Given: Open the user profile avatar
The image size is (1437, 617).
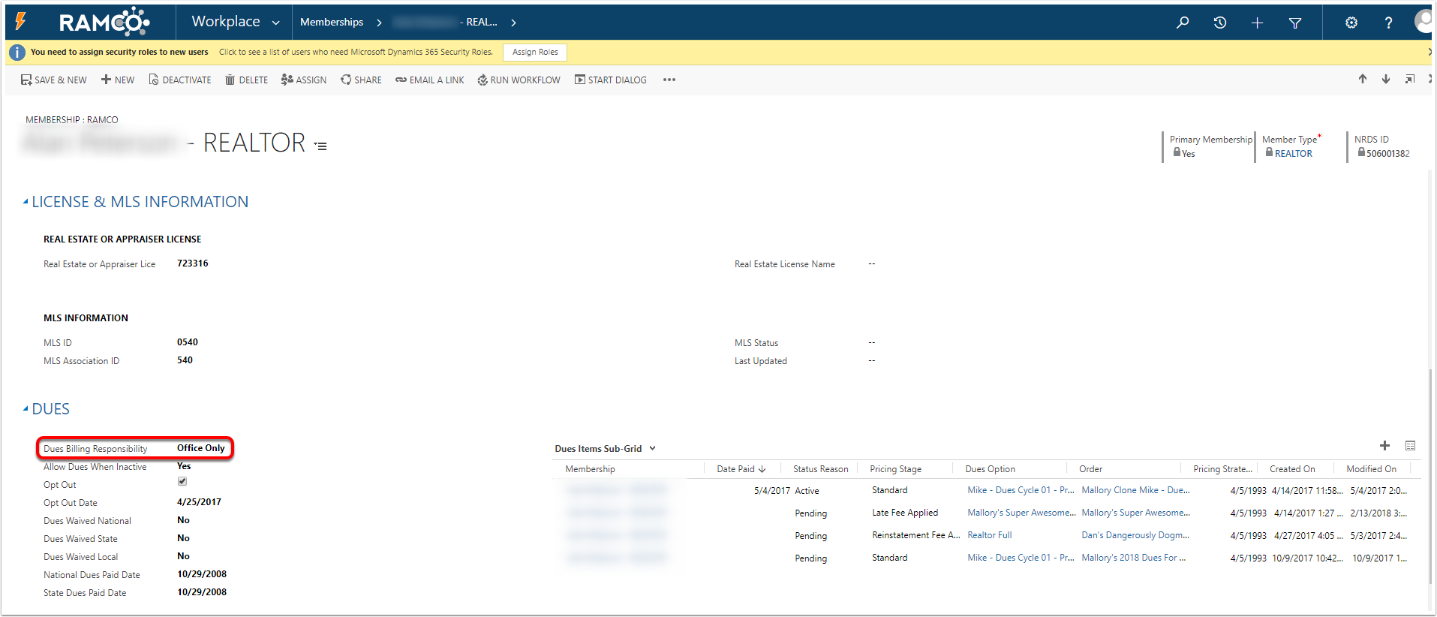Looking at the screenshot, I should point(1423,21).
